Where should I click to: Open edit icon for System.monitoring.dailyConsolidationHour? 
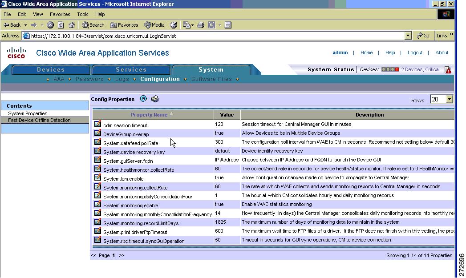click(x=97, y=195)
